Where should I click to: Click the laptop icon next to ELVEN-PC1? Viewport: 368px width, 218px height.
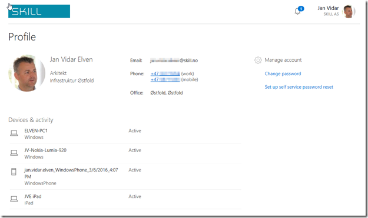coord(14,133)
